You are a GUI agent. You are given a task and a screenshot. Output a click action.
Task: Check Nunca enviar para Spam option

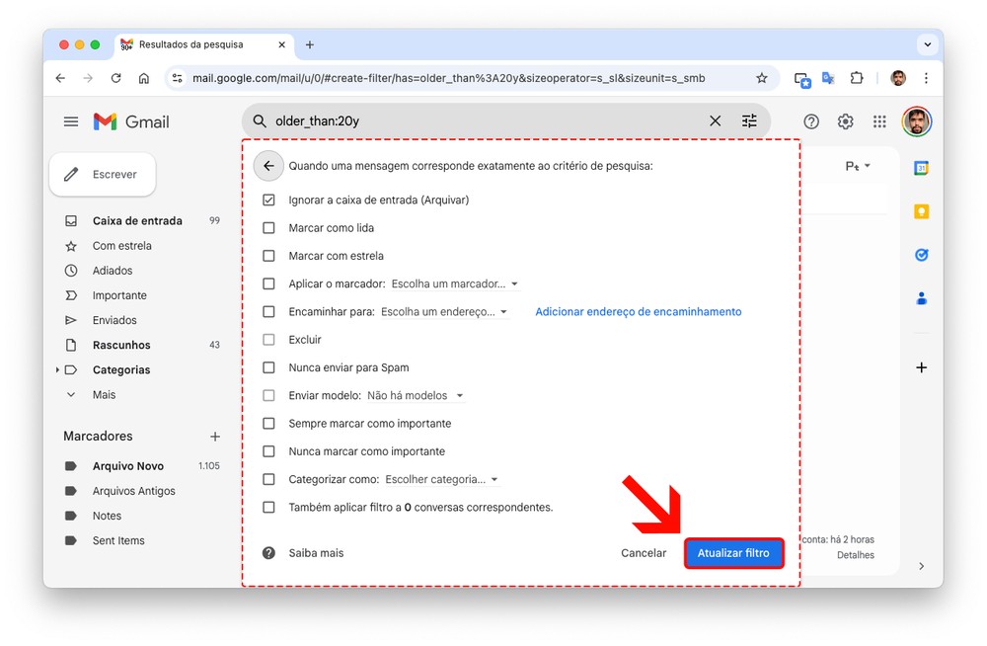[268, 367]
